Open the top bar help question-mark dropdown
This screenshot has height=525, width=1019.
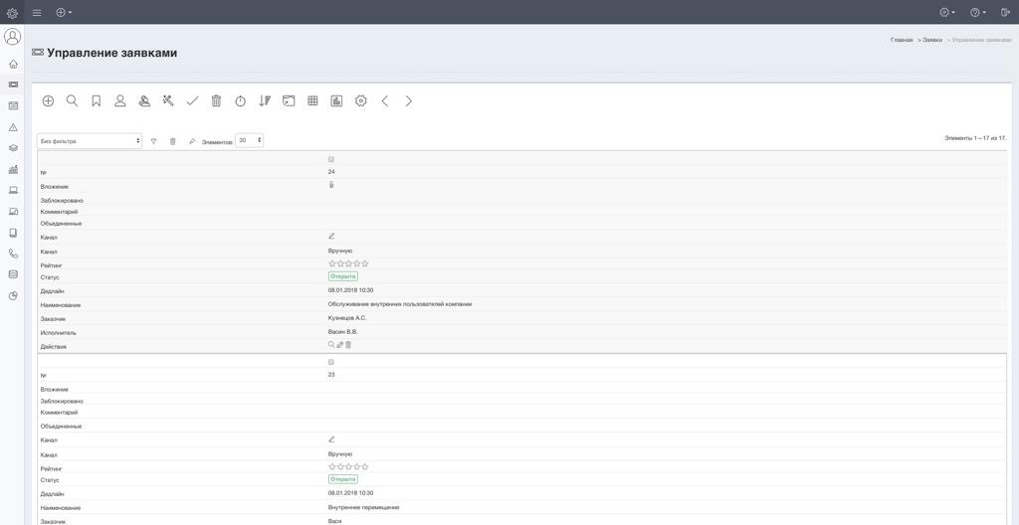click(977, 12)
